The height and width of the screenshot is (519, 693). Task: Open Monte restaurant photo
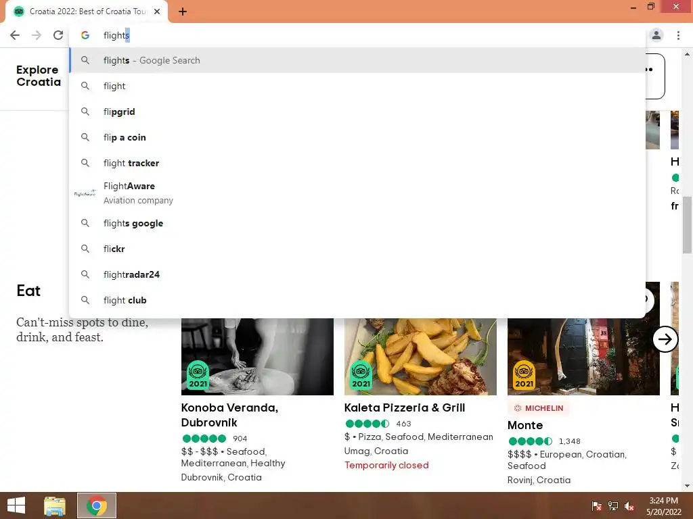583,357
